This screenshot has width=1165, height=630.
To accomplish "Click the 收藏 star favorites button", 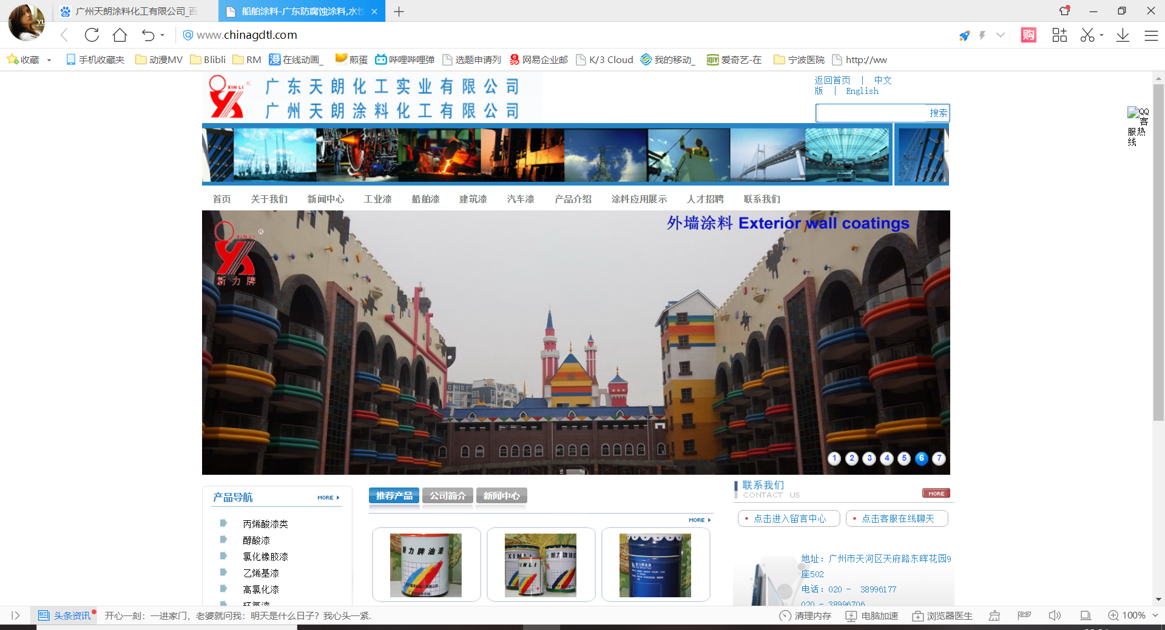I will click(23, 59).
